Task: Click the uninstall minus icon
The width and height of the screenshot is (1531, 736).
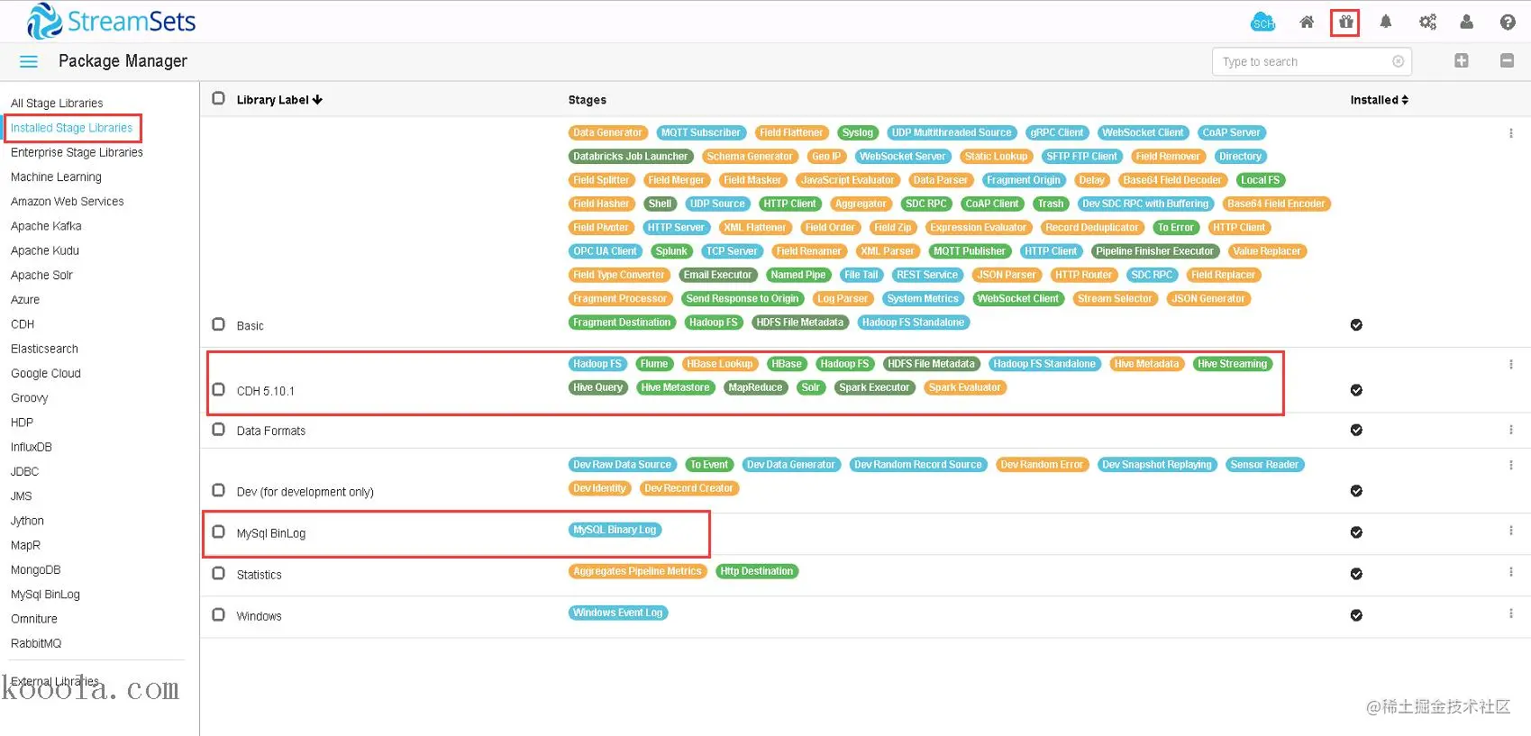Action: pyautogui.click(x=1507, y=60)
